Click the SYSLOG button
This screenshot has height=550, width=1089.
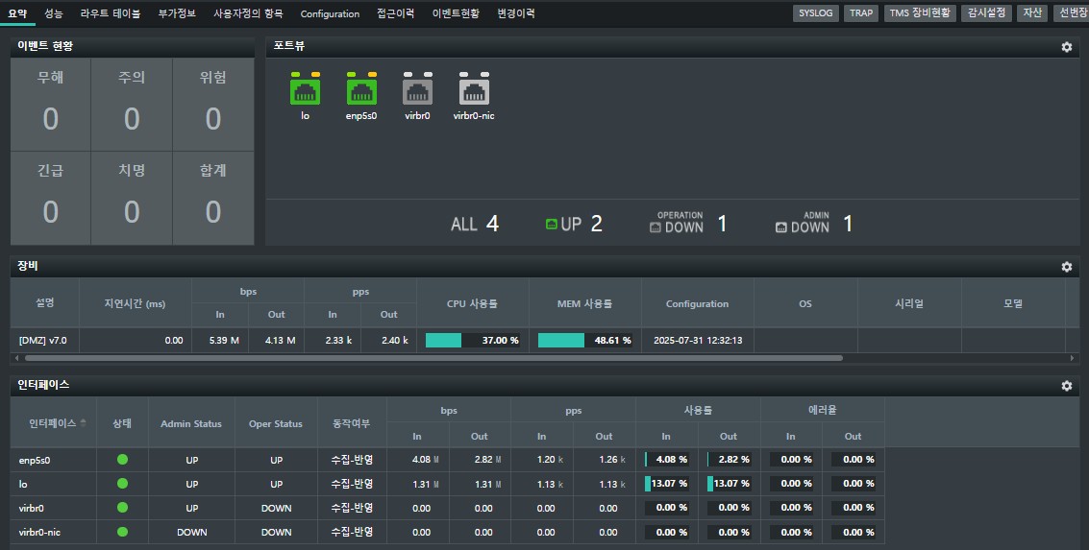click(816, 13)
